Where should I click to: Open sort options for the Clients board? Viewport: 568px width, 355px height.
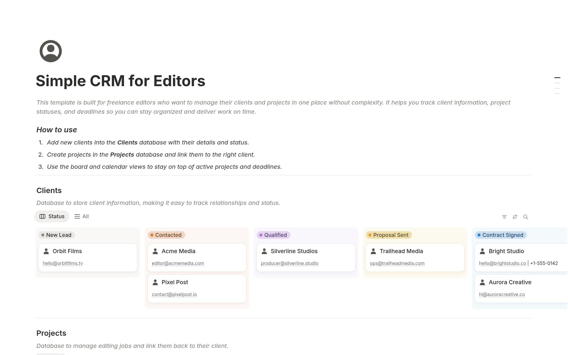tap(515, 217)
